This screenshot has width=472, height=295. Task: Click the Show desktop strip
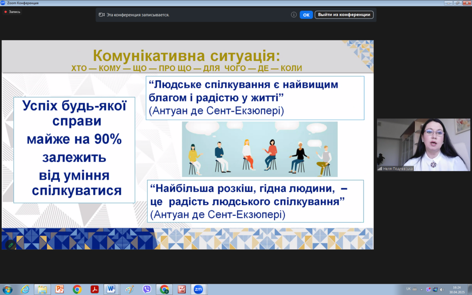click(470, 289)
